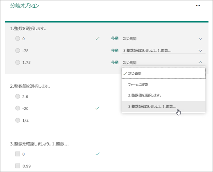Open the branch dropdown for option 0
The image size is (213, 172).
pos(163,39)
